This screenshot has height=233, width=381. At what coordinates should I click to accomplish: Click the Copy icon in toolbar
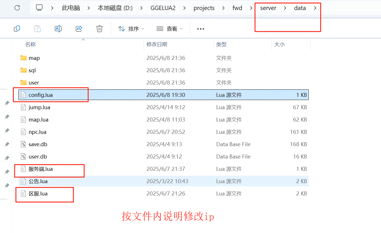17,29
